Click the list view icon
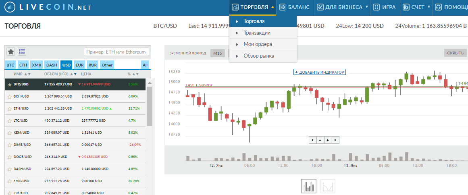Image resolution: width=468 pixels, height=195 pixels. (x=22, y=52)
